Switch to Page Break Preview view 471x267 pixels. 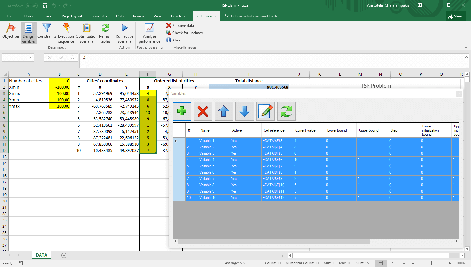click(405, 263)
